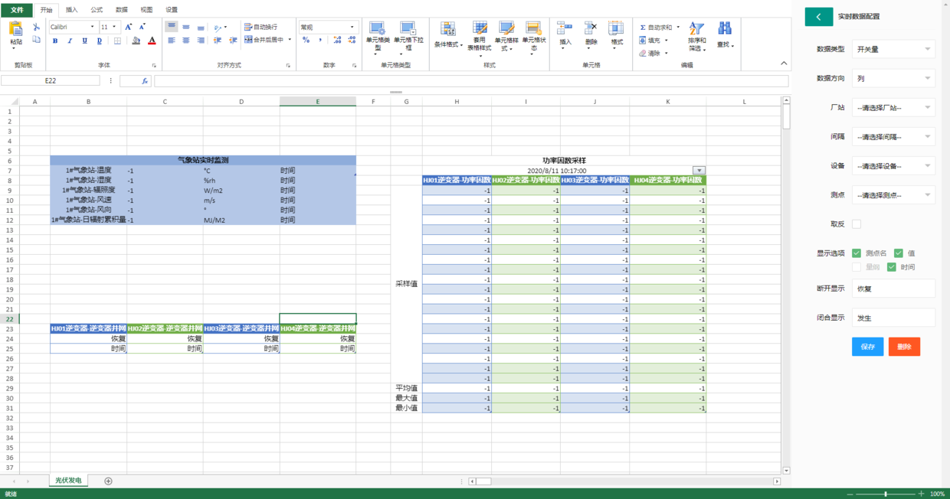The image size is (950, 499).
Task: Click the back arrow button in config panel
Action: pos(818,16)
